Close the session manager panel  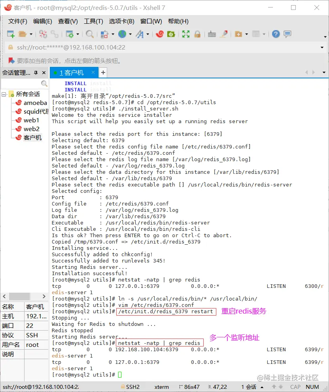(44, 73)
